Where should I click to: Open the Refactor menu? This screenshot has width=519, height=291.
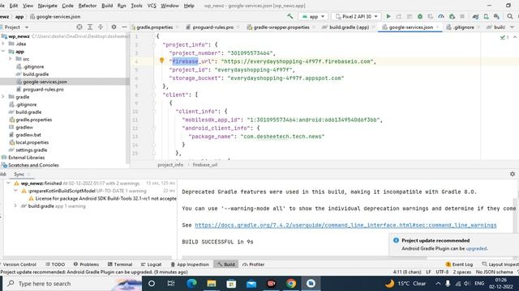pyautogui.click(x=88, y=6)
